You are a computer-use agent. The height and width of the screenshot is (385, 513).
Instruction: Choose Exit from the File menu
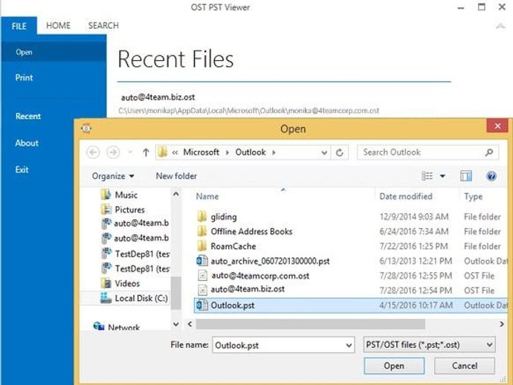22,169
